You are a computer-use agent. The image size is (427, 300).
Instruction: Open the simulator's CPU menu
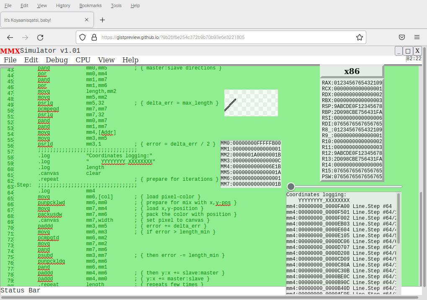83,60
